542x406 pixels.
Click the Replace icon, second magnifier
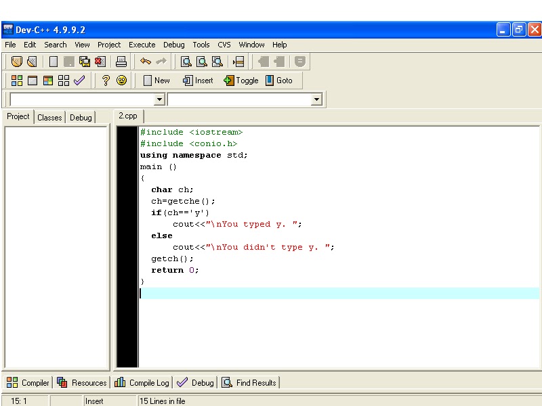201,62
